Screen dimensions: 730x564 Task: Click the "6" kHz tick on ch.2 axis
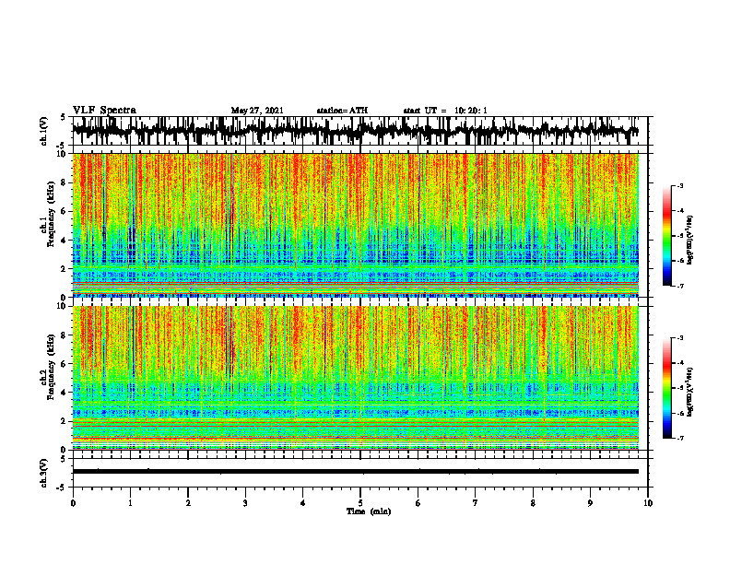[65, 363]
